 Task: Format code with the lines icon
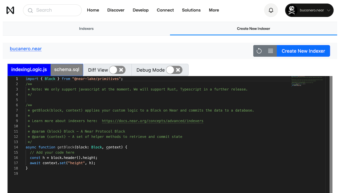(x=270, y=51)
